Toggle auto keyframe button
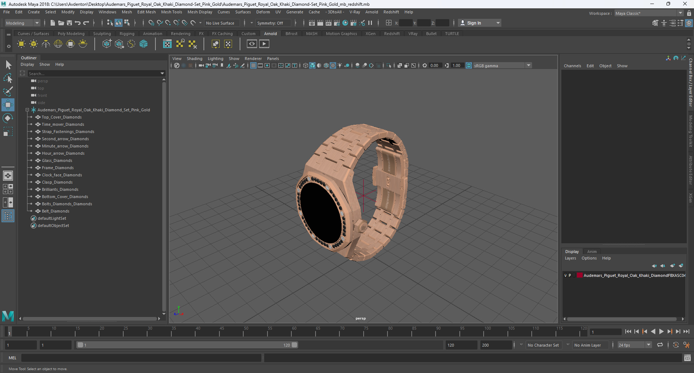694x373 pixels. 676,345
